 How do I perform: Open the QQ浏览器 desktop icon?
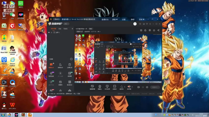(12, 83)
